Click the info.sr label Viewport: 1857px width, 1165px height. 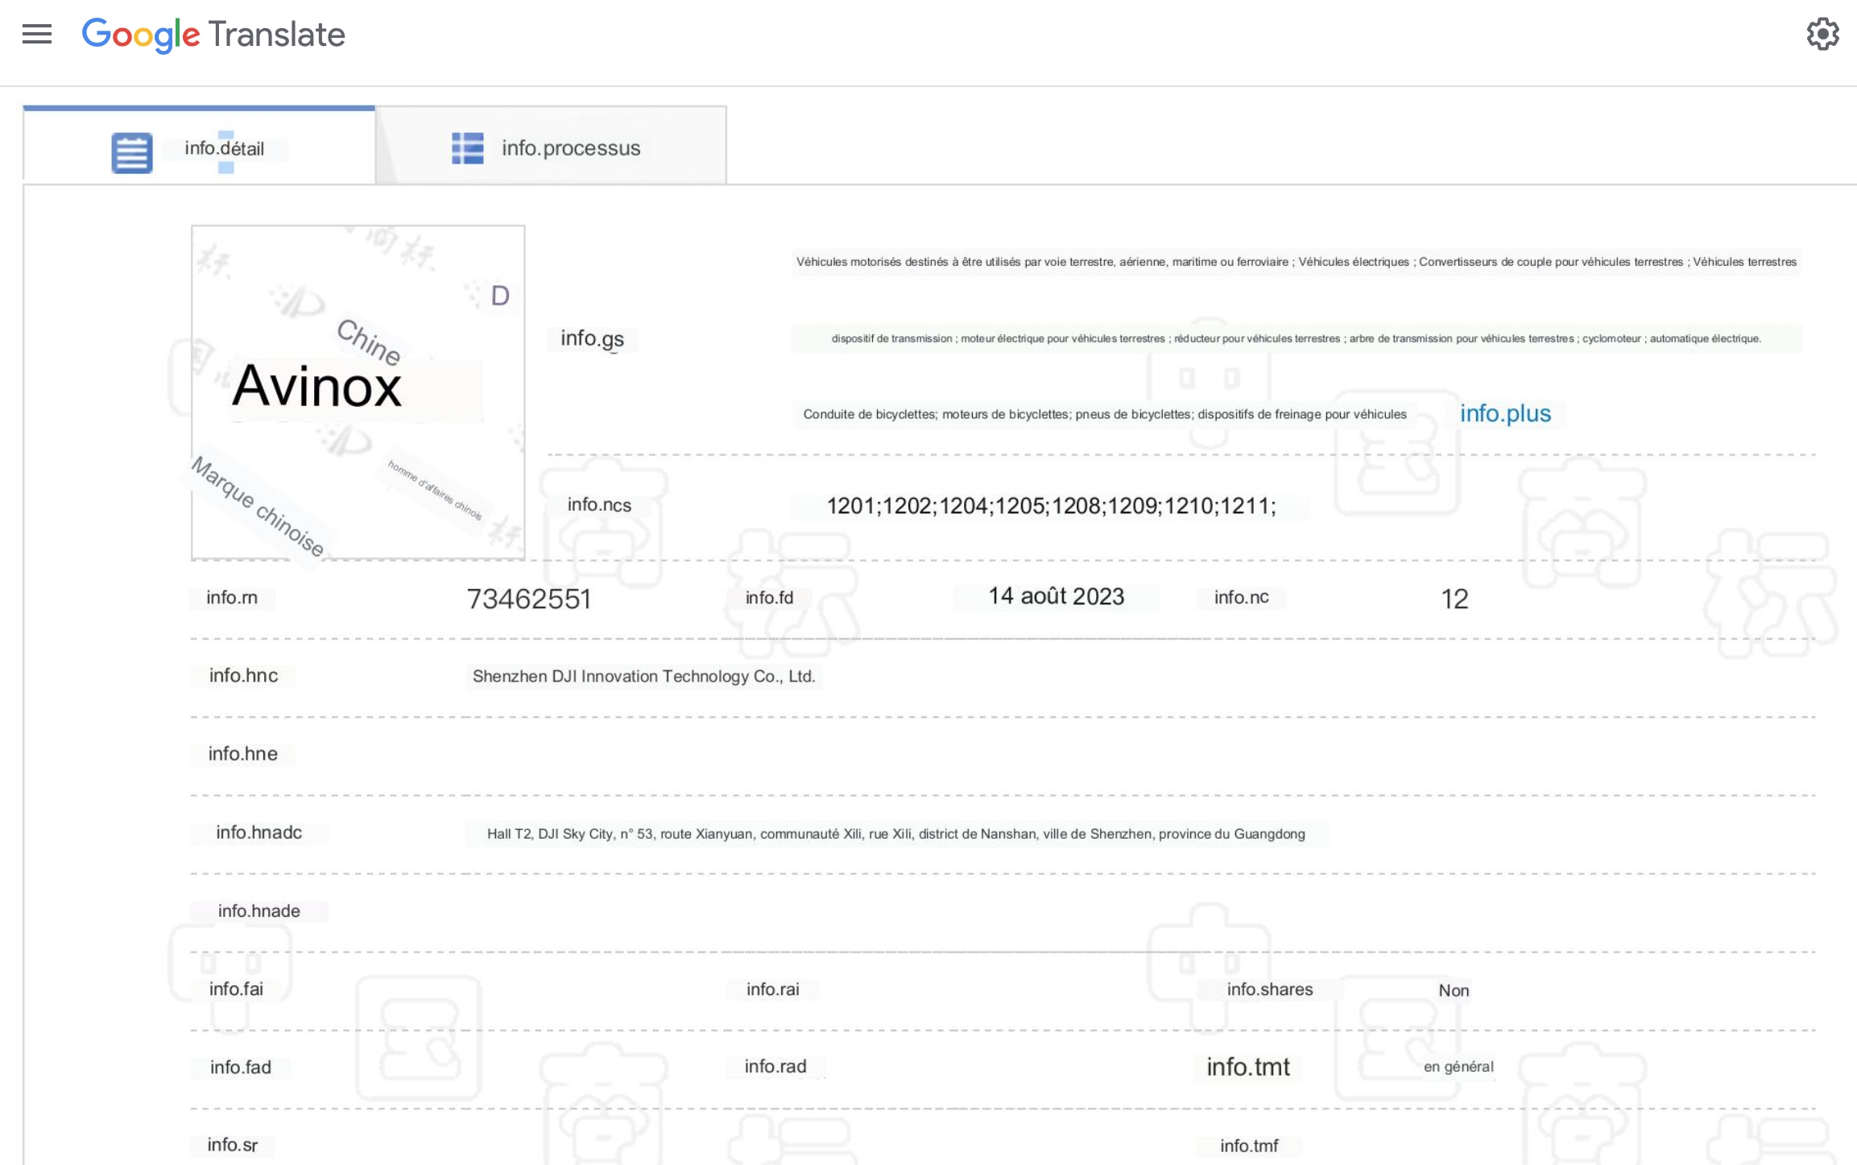coord(232,1145)
